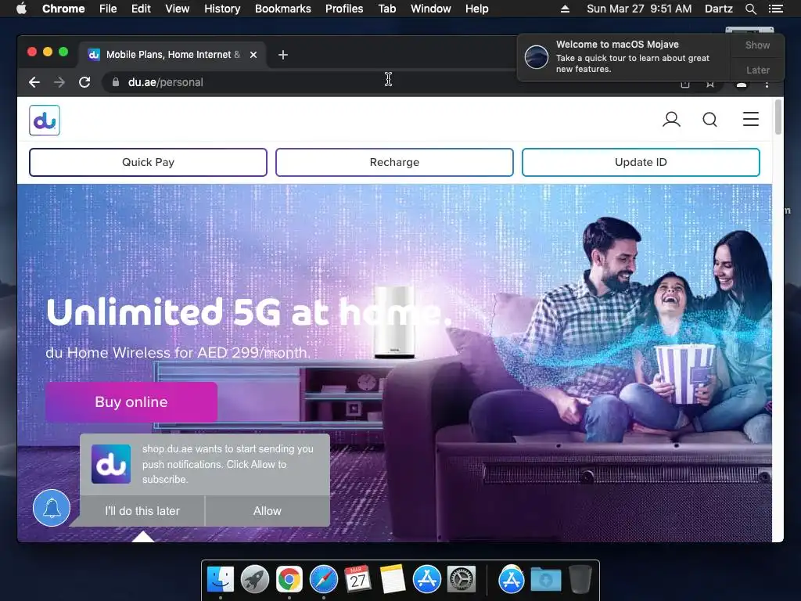This screenshot has width=801, height=601.
Task: Open the Tab menu in menu bar
Action: [x=387, y=9]
